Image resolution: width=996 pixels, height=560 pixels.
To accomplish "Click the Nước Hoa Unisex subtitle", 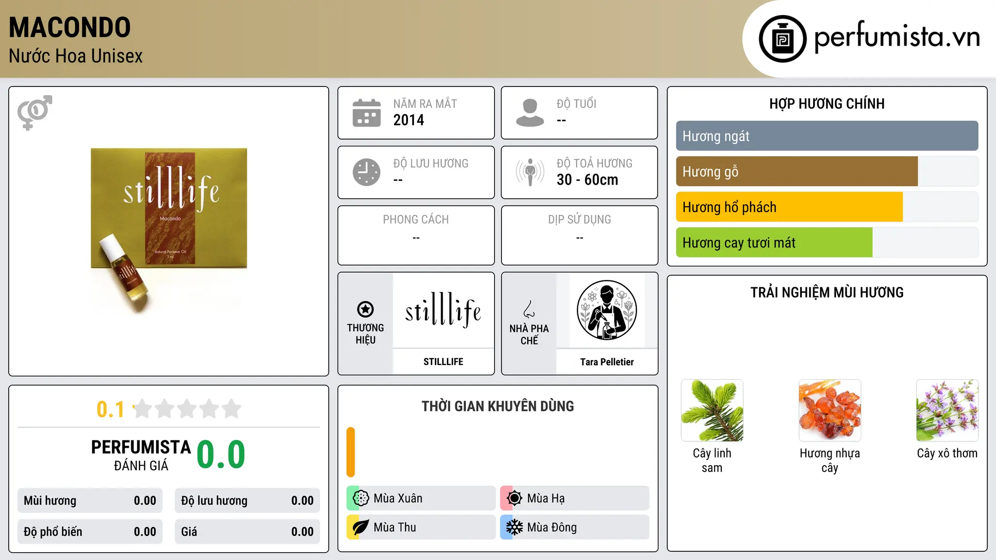I will tap(76, 56).
